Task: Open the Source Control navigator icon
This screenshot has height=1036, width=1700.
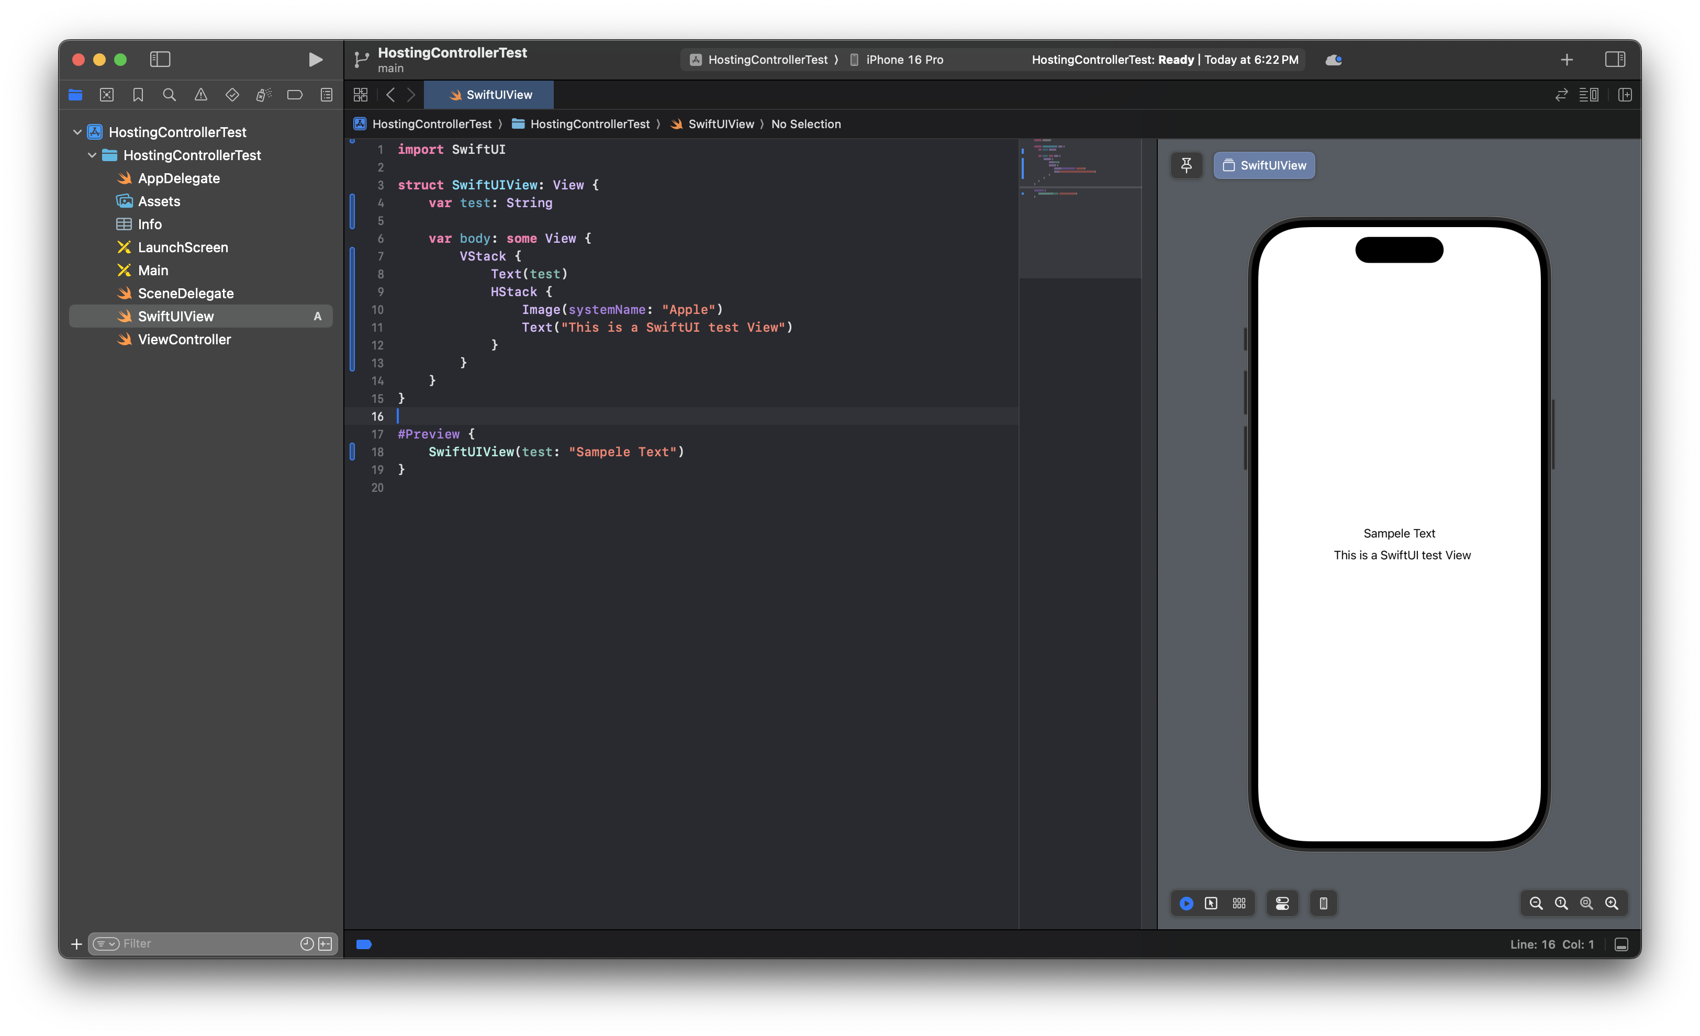Action: [106, 95]
